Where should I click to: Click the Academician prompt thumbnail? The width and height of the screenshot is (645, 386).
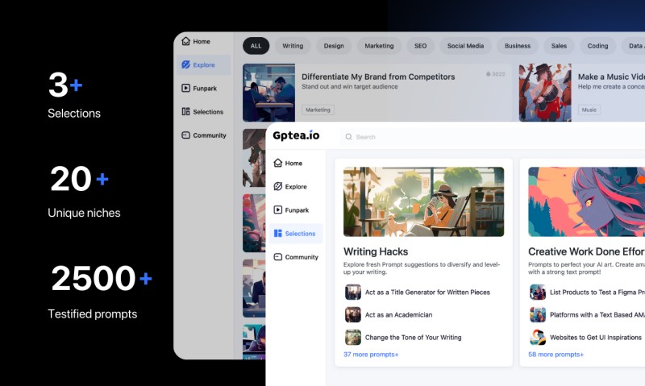click(x=352, y=314)
